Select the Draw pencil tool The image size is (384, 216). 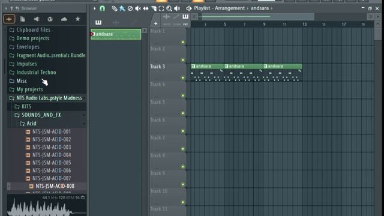pos(115,8)
